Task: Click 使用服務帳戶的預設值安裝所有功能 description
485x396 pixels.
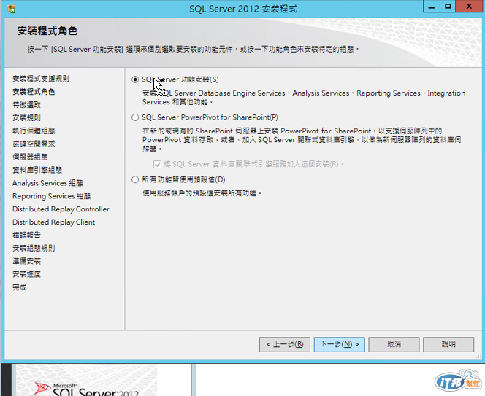Action: 202,193
